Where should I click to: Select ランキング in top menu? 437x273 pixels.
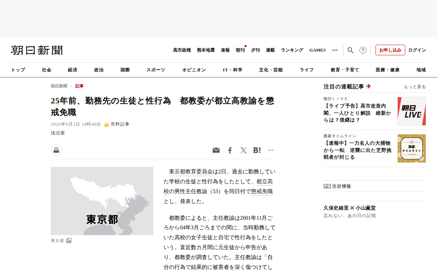[x=292, y=50]
